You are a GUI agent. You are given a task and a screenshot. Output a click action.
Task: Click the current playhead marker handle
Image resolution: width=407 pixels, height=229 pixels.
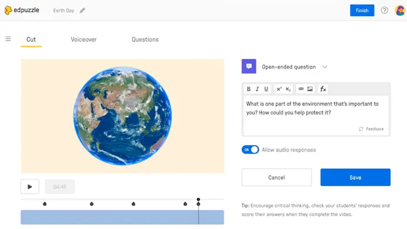click(198, 199)
